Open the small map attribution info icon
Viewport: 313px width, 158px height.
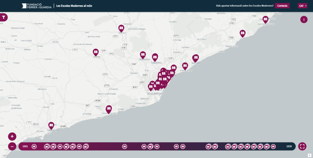pyautogui.click(x=310, y=155)
